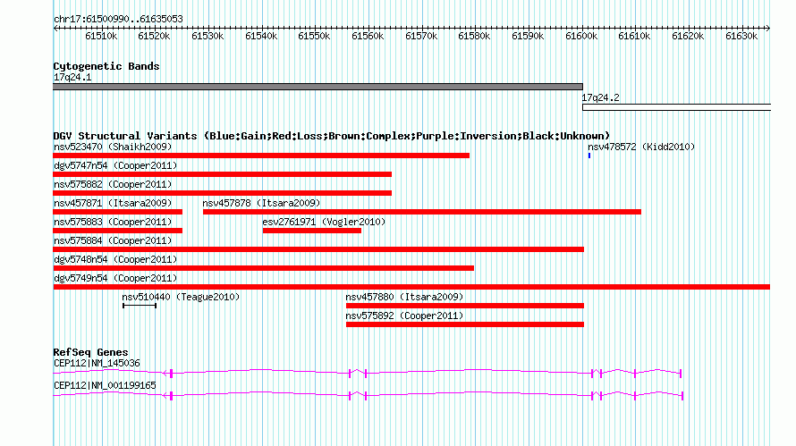This screenshot has height=446, width=796.
Task: Click the 17q24.1 gray cytogenetic band
Action: pyautogui.click(x=318, y=87)
